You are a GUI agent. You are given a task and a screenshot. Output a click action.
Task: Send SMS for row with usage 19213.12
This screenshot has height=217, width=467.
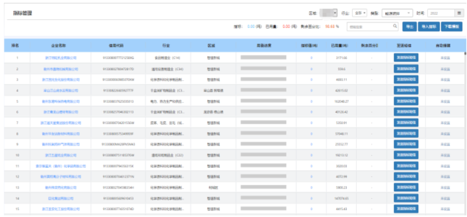click(x=406, y=155)
